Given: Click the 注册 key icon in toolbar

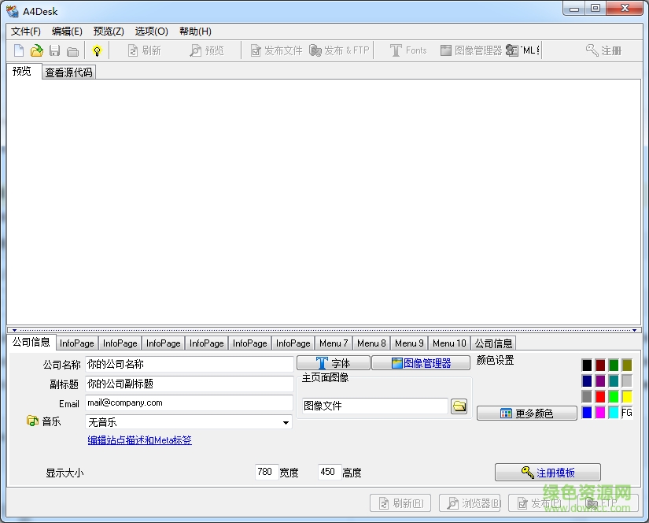Looking at the screenshot, I should point(603,50).
